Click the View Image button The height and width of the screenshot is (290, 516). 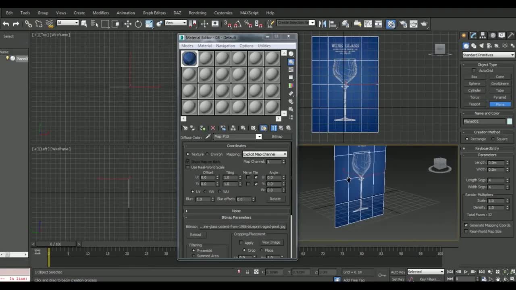coord(271,242)
